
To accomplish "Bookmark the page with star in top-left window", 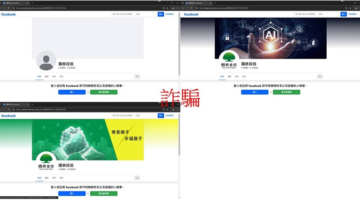I will pyautogui.click(x=167, y=8).
